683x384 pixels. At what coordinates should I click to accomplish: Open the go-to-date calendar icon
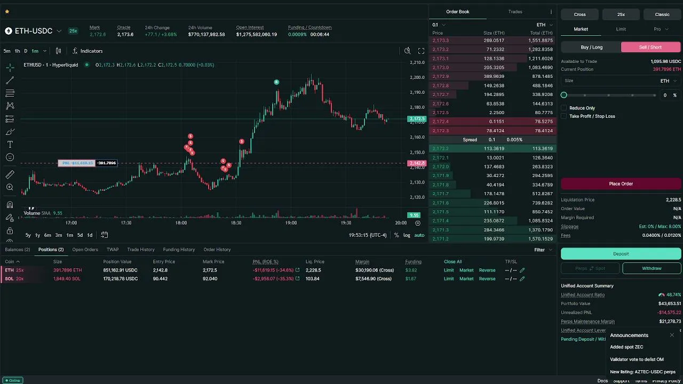[105, 235]
